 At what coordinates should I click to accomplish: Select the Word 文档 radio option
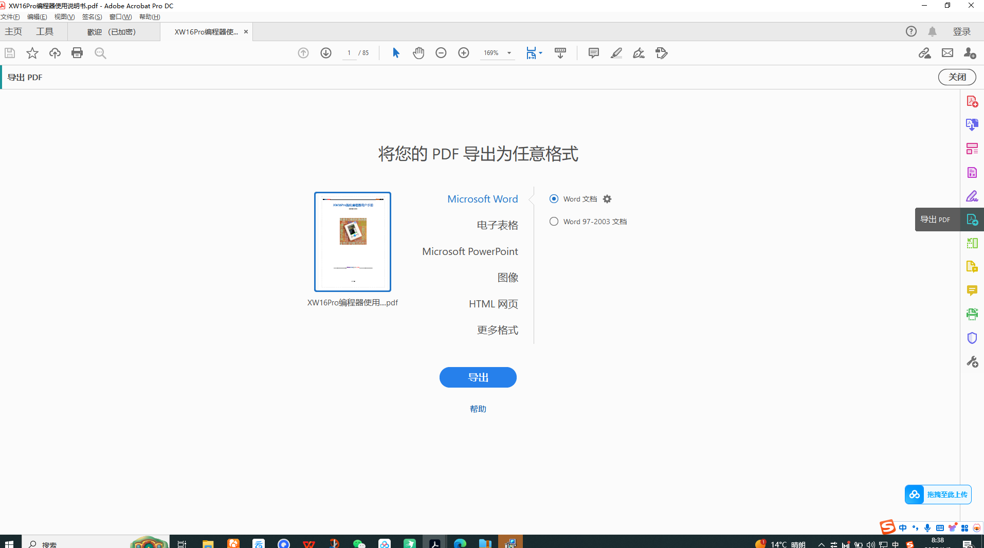[x=554, y=199]
